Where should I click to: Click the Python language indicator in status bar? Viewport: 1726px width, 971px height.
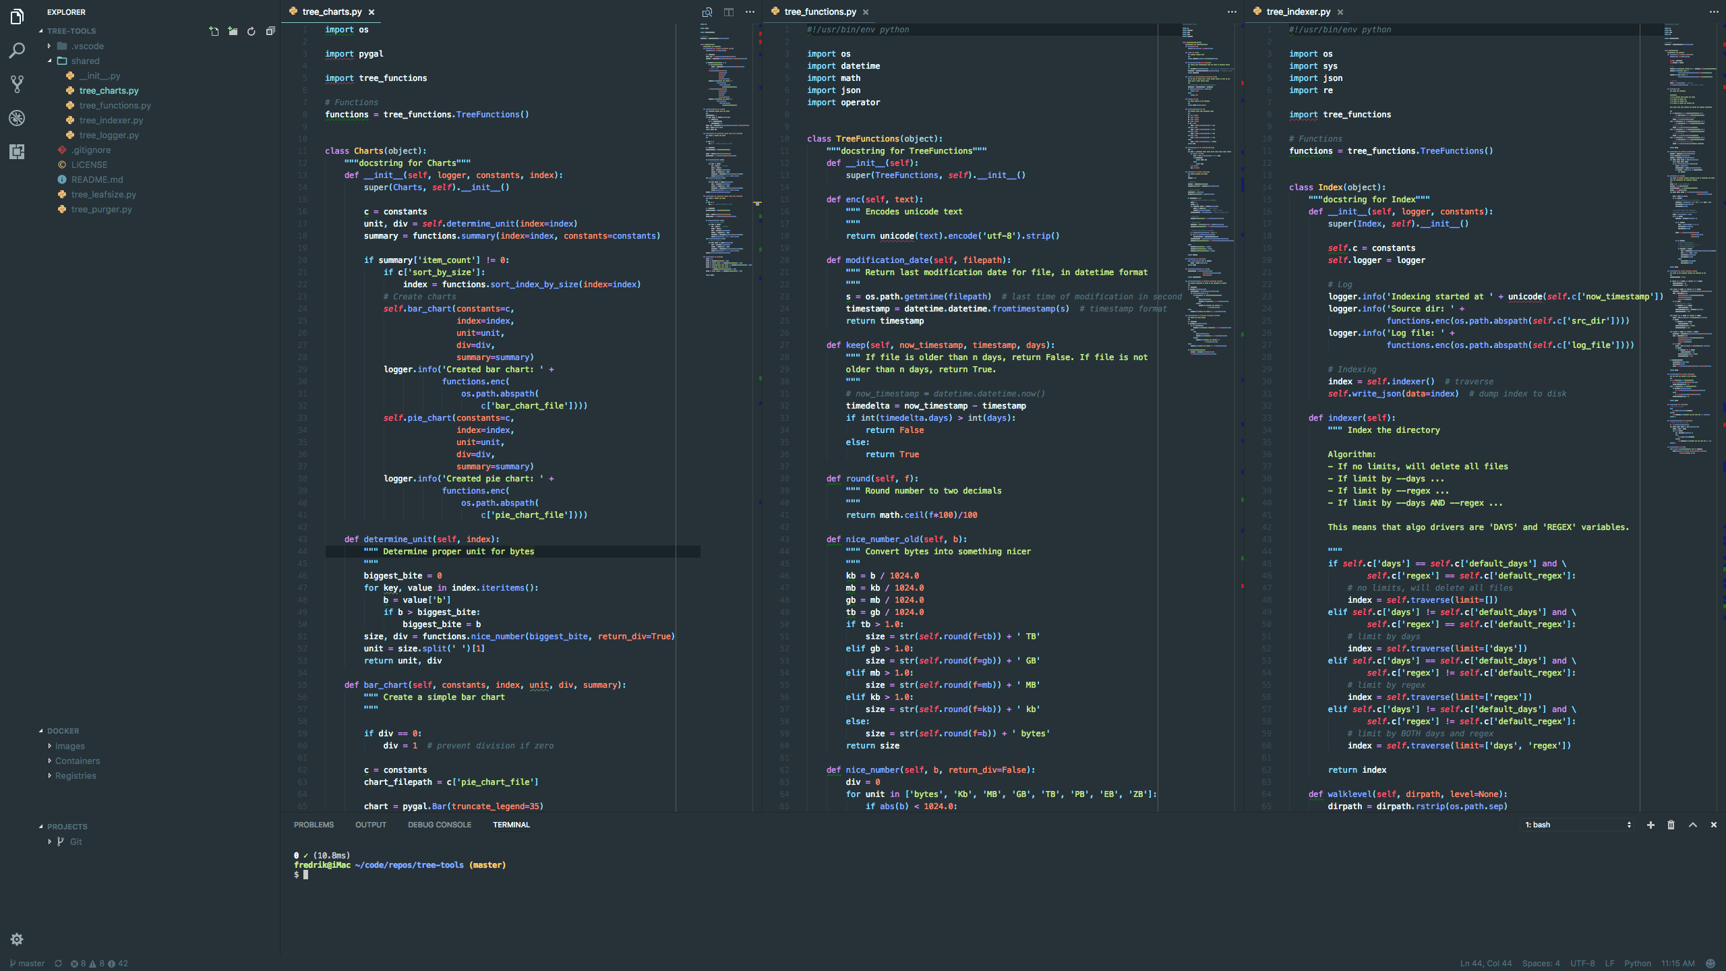click(x=1638, y=963)
